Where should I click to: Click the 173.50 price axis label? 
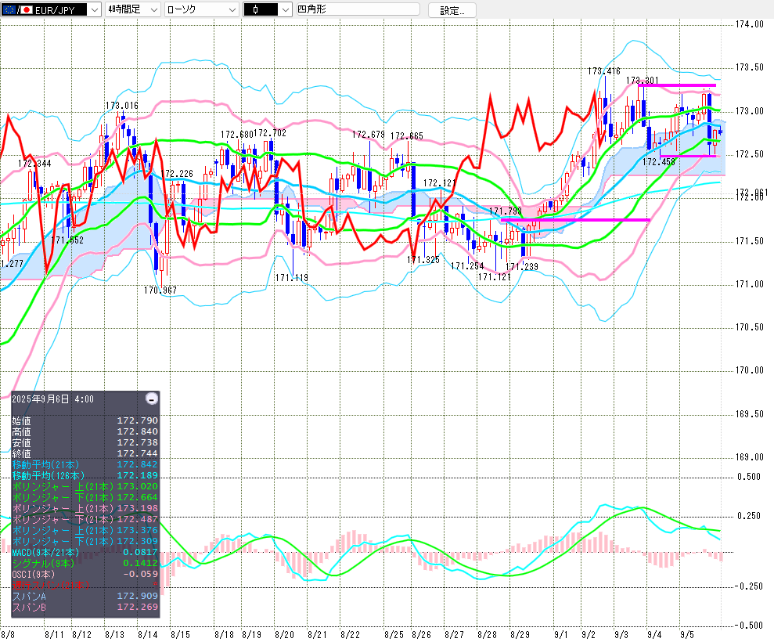click(749, 67)
